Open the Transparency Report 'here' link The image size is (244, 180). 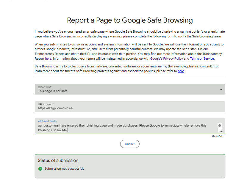48,59
